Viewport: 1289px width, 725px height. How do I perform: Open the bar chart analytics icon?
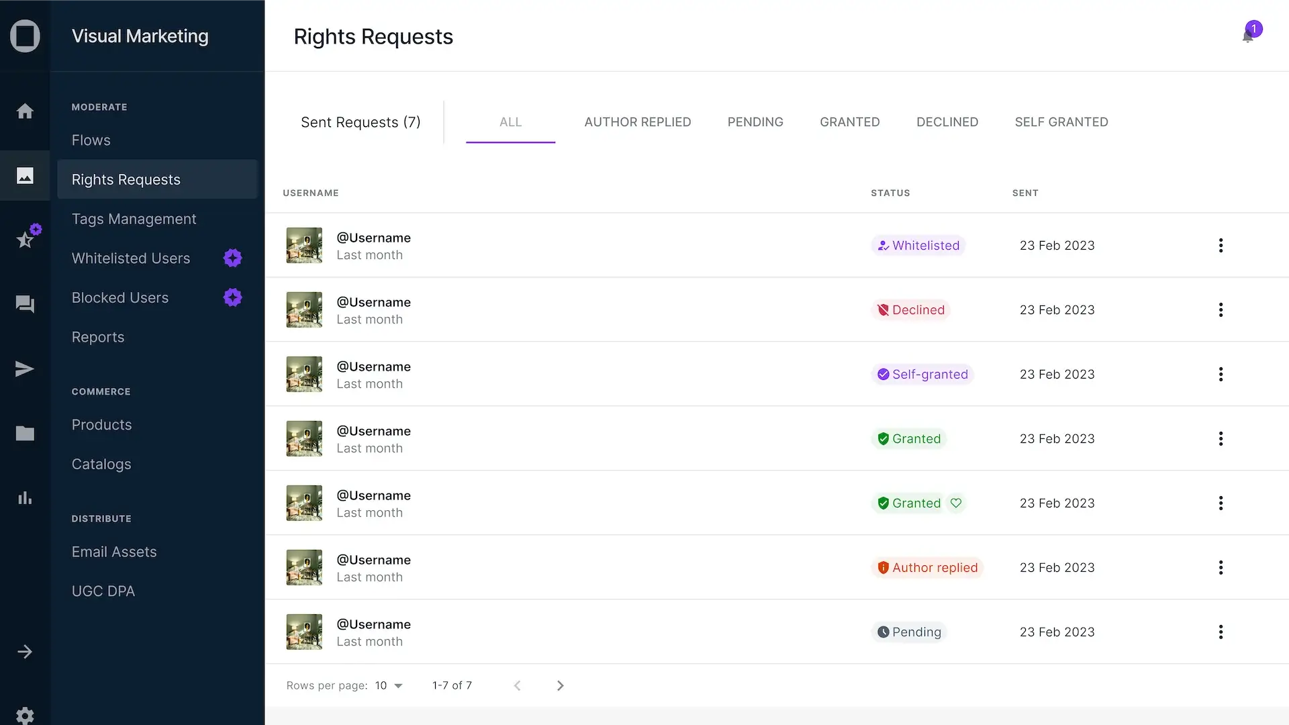[25, 498]
